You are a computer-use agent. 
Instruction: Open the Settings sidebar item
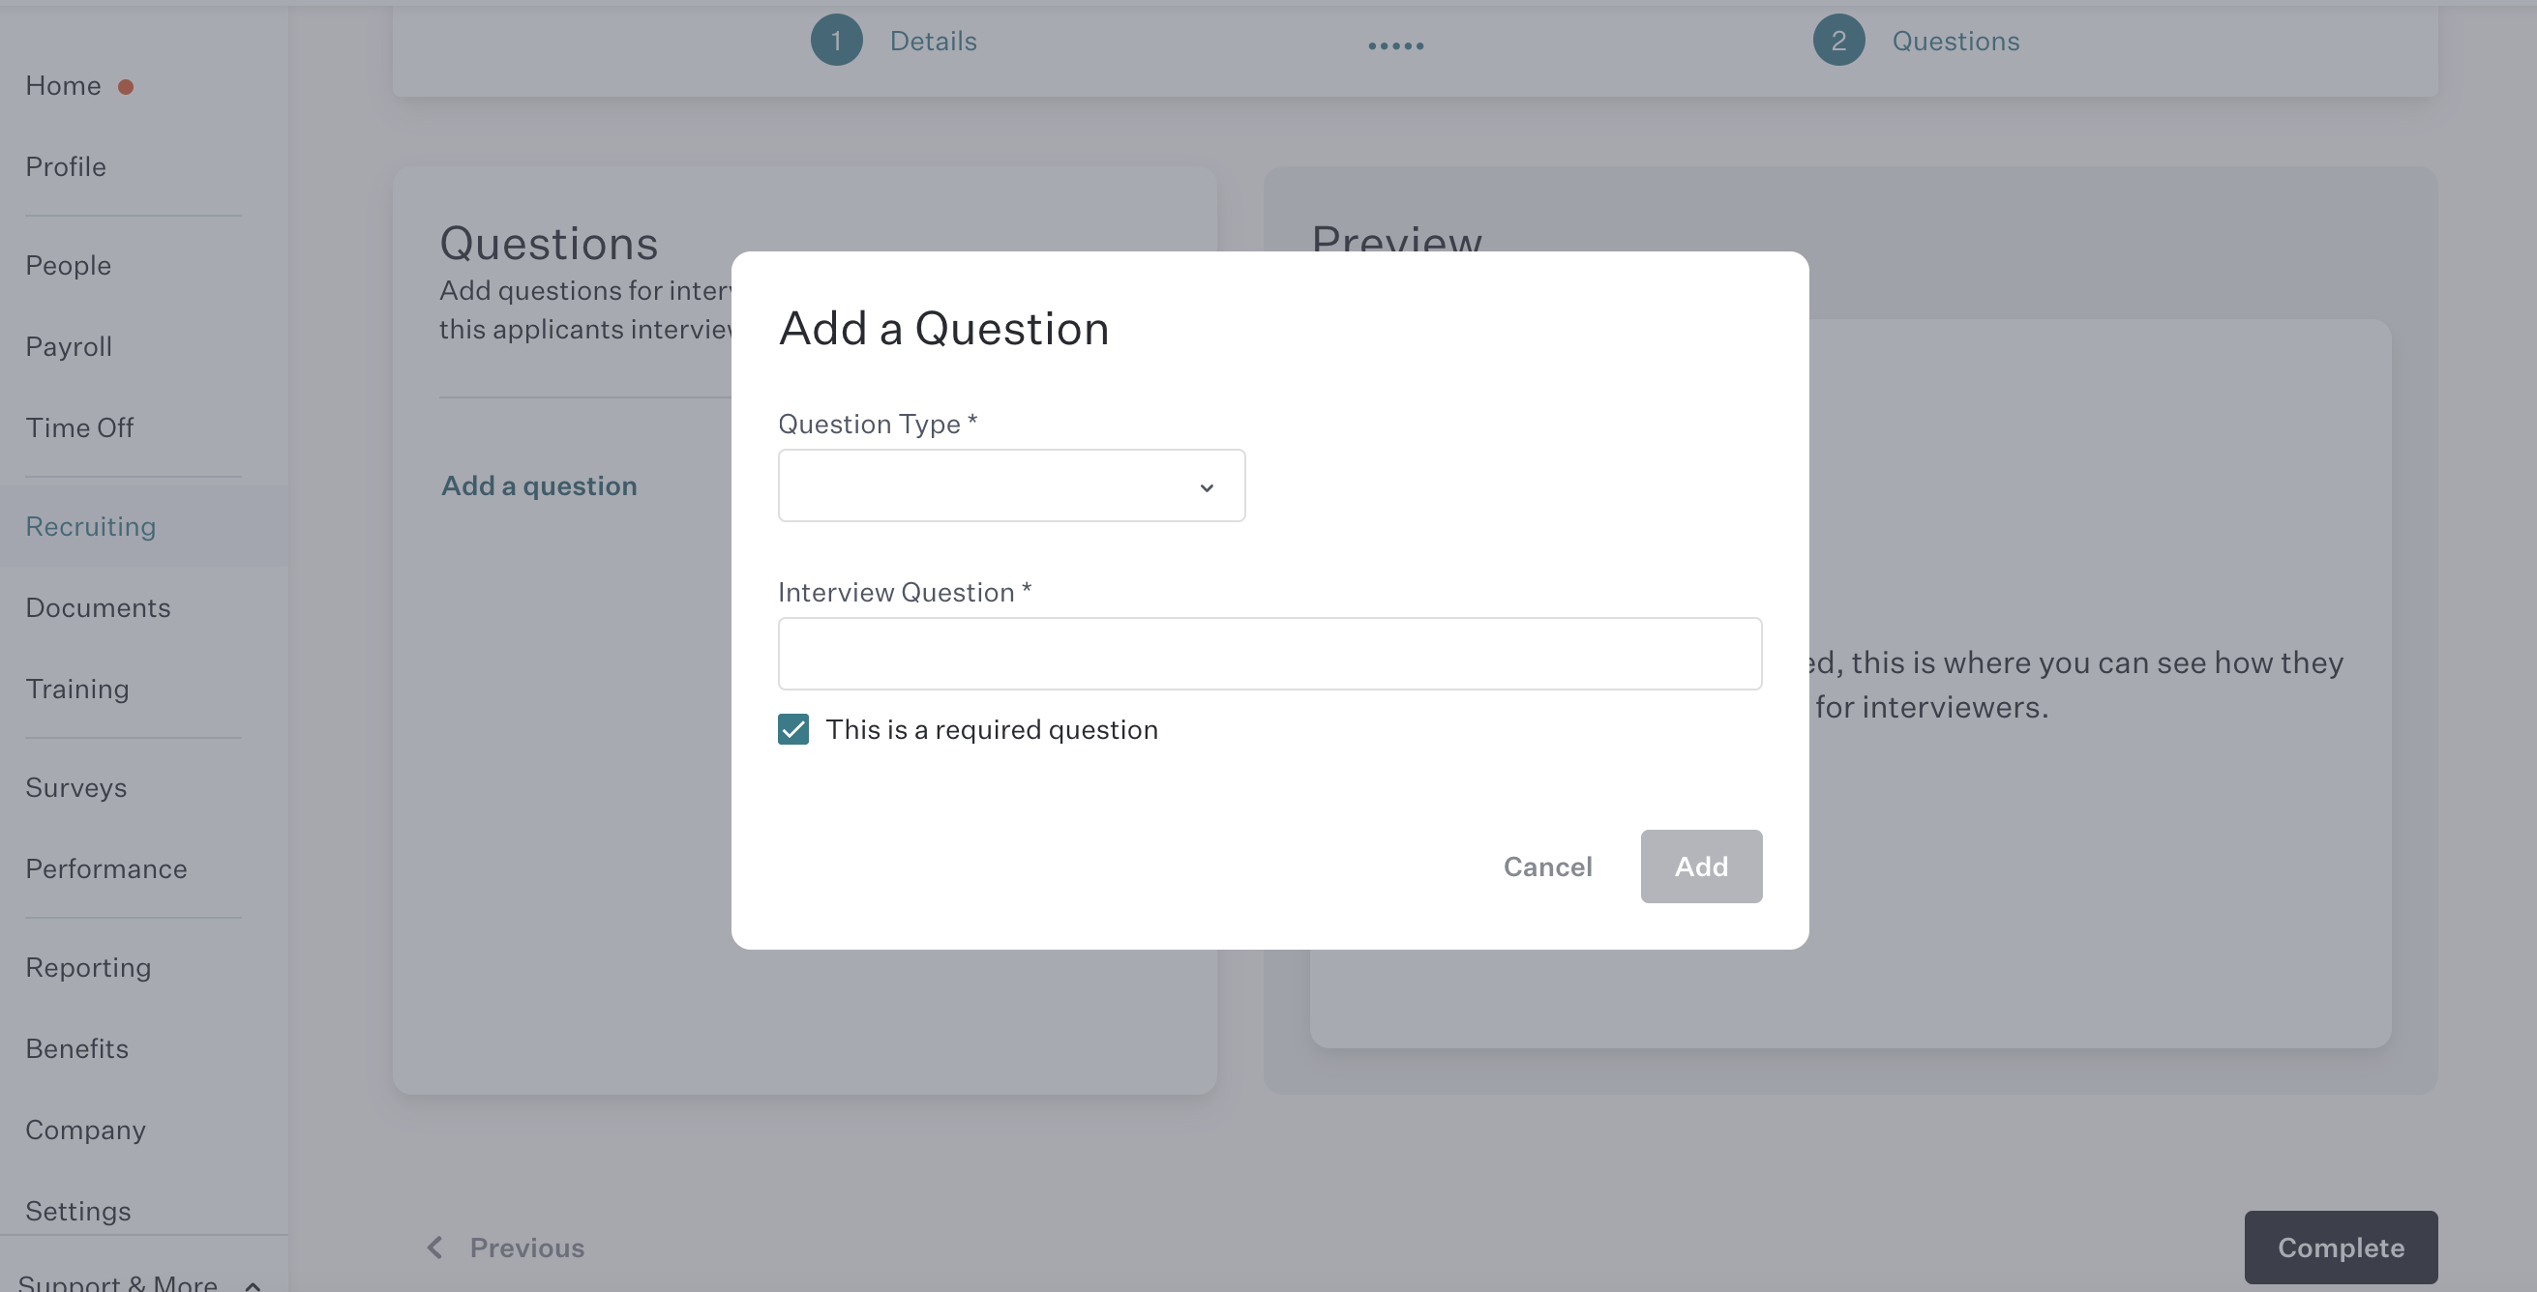click(x=77, y=1211)
